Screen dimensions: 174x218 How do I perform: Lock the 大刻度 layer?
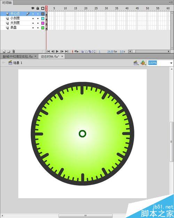[38, 23]
